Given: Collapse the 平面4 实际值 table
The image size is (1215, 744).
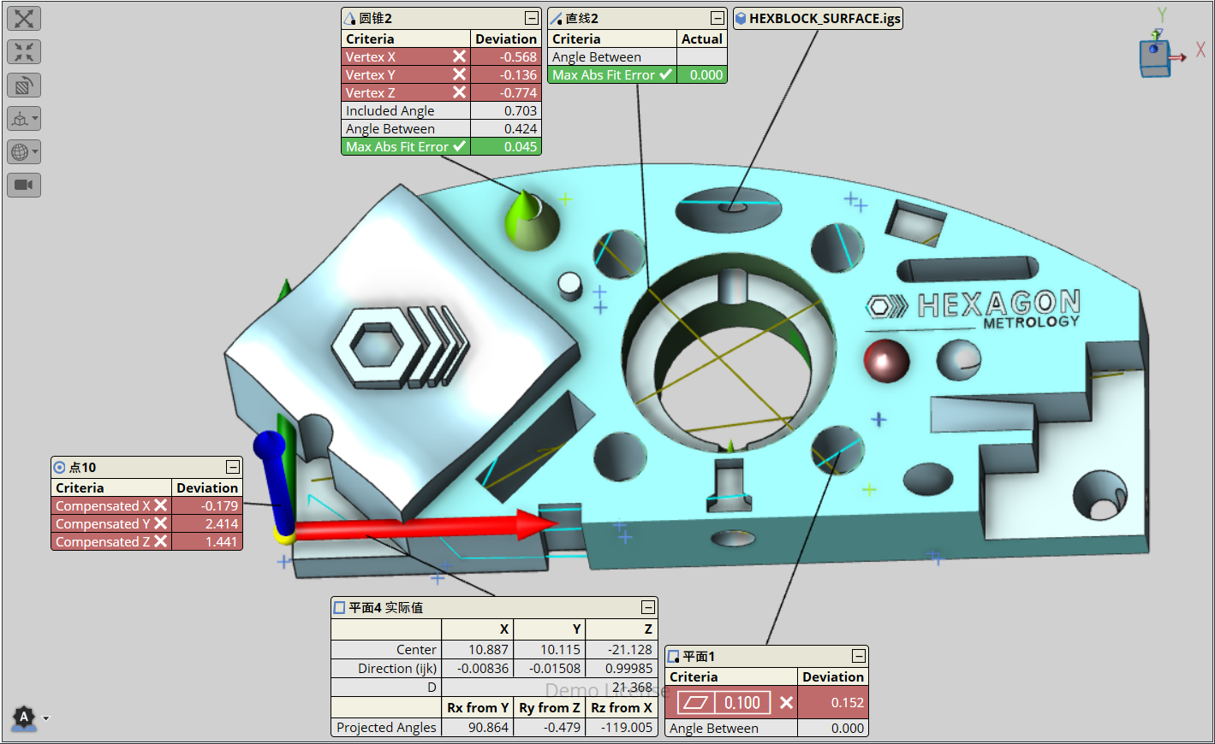Looking at the screenshot, I should (648, 607).
